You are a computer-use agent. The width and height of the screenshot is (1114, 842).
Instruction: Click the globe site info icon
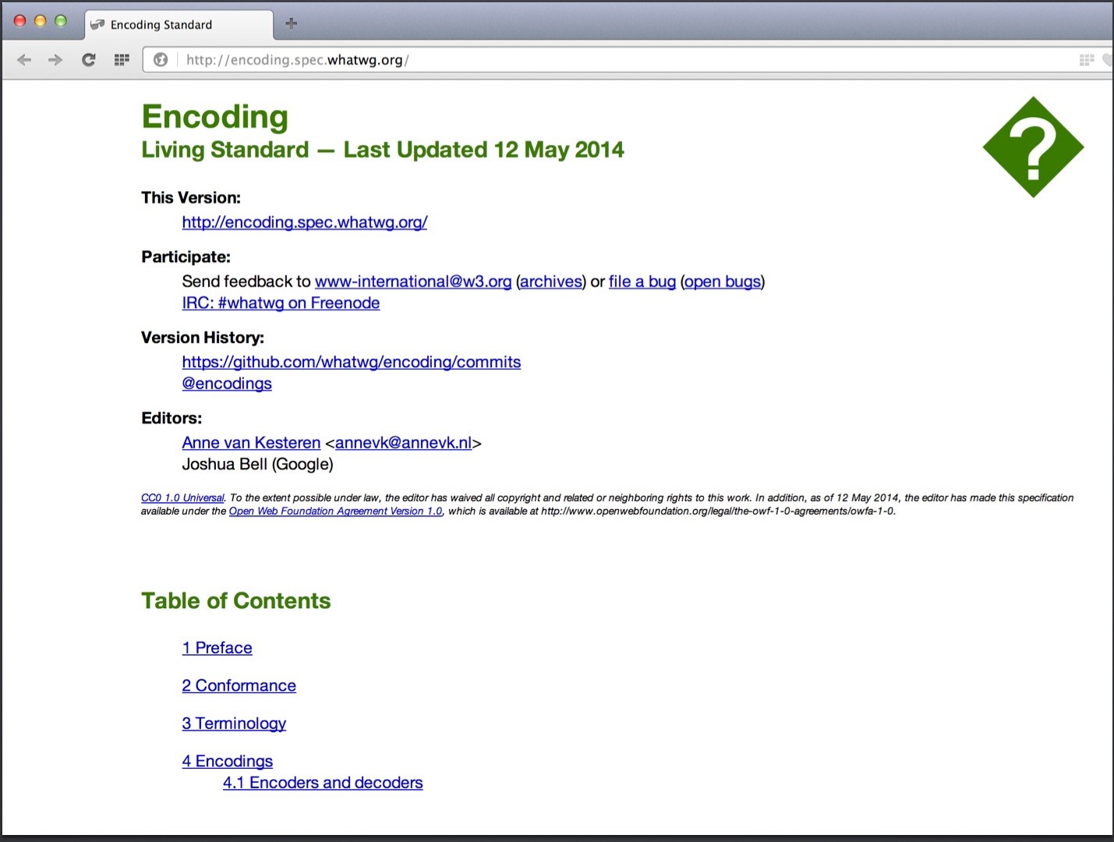point(161,60)
